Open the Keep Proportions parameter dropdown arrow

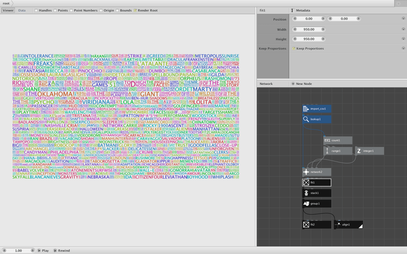click(x=403, y=48)
